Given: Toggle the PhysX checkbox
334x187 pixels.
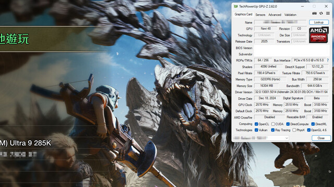Looking at the screenshot, I should pyautogui.click(x=294, y=130).
